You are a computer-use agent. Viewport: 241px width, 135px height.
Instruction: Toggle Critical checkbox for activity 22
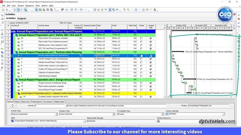click(142, 45)
